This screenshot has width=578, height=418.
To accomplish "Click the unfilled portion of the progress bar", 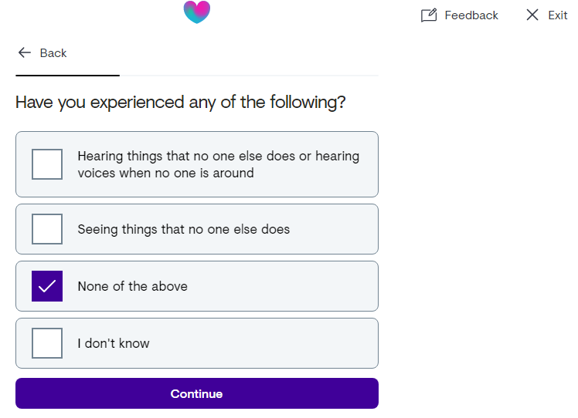I will (x=249, y=76).
